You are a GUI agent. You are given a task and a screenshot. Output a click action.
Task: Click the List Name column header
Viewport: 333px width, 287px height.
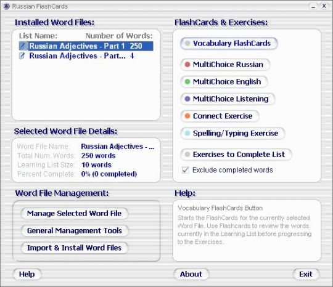(38, 36)
